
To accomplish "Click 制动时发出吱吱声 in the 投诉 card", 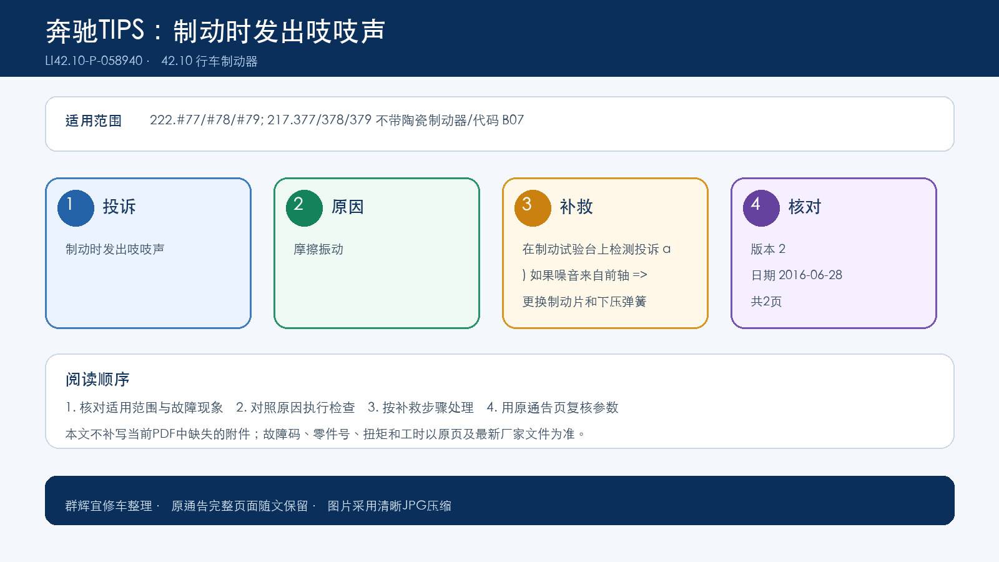I will (115, 249).
